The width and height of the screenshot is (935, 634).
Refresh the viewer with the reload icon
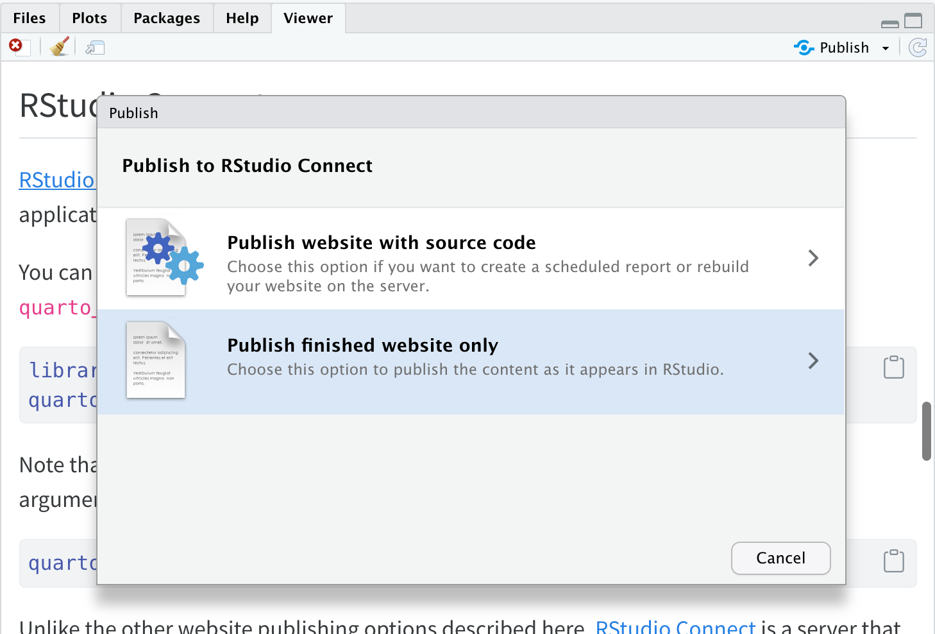point(918,47)
